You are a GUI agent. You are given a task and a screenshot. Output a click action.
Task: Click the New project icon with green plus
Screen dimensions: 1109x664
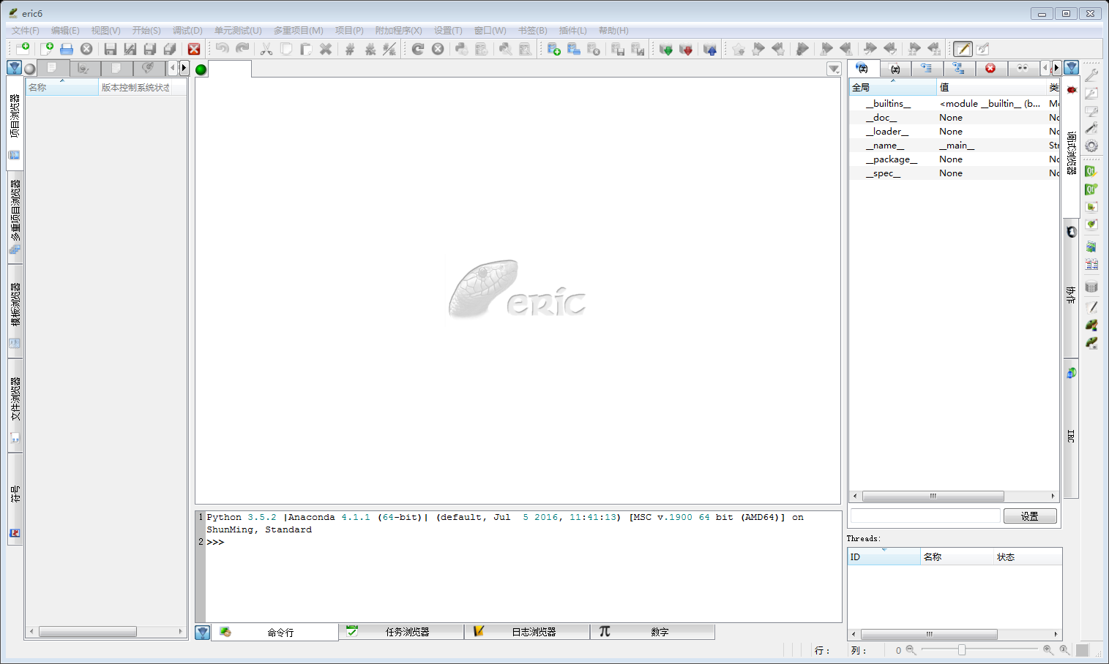554,49
